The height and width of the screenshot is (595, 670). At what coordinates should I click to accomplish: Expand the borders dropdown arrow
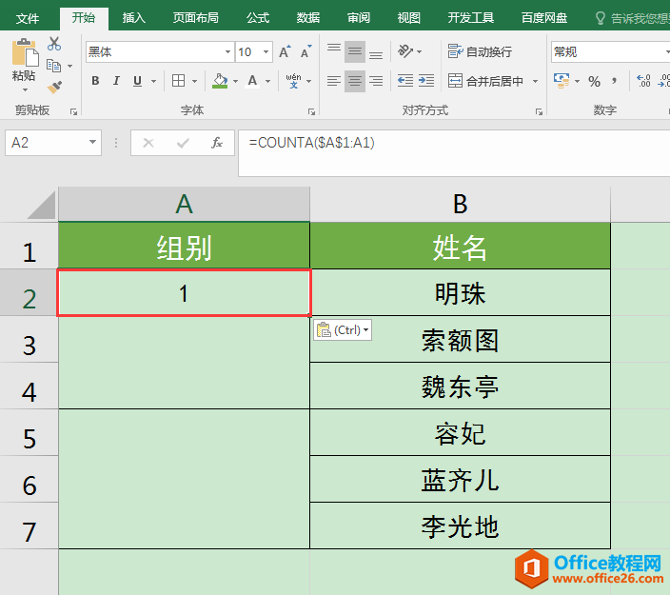tap(194, 81)
